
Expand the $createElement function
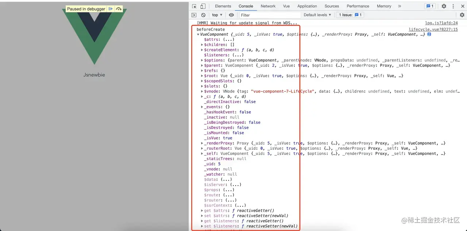pos(202,50)
